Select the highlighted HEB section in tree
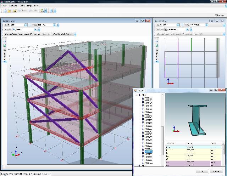 (x=149, y=151)
